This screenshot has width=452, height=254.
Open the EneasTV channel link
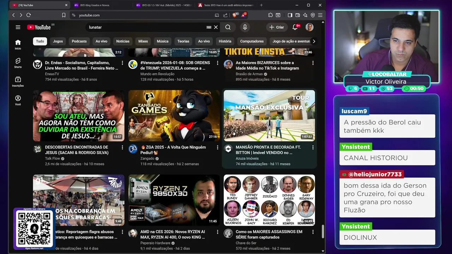52,74
